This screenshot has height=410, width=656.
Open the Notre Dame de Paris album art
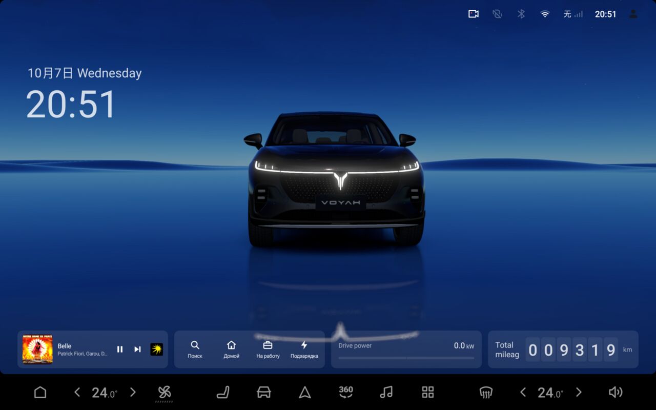point(37,350)
